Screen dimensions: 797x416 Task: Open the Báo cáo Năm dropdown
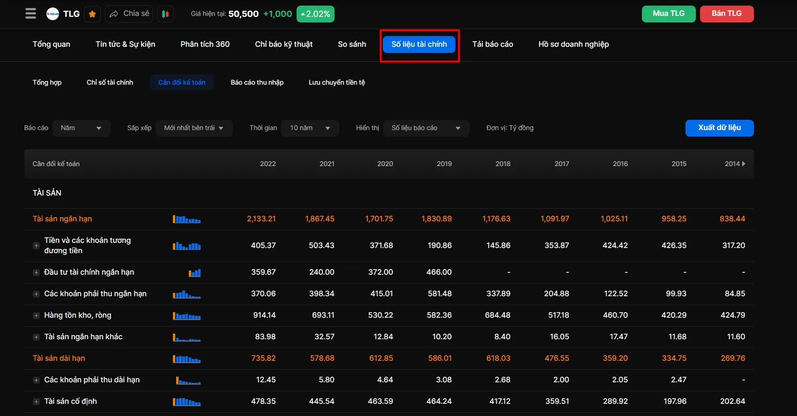82,128
